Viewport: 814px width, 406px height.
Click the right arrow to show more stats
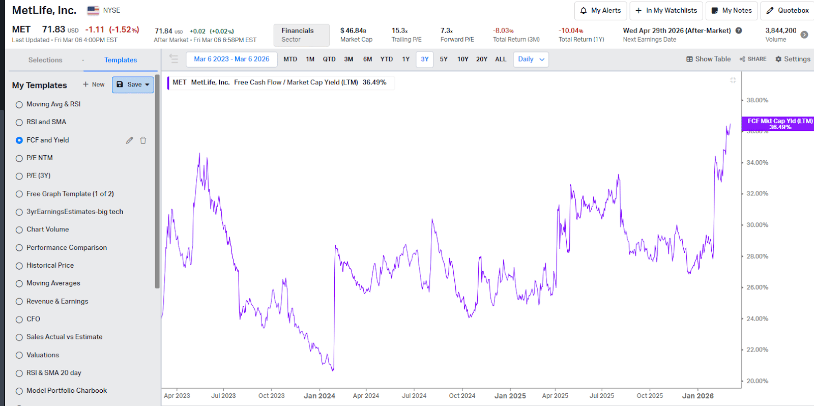point(804,35)
